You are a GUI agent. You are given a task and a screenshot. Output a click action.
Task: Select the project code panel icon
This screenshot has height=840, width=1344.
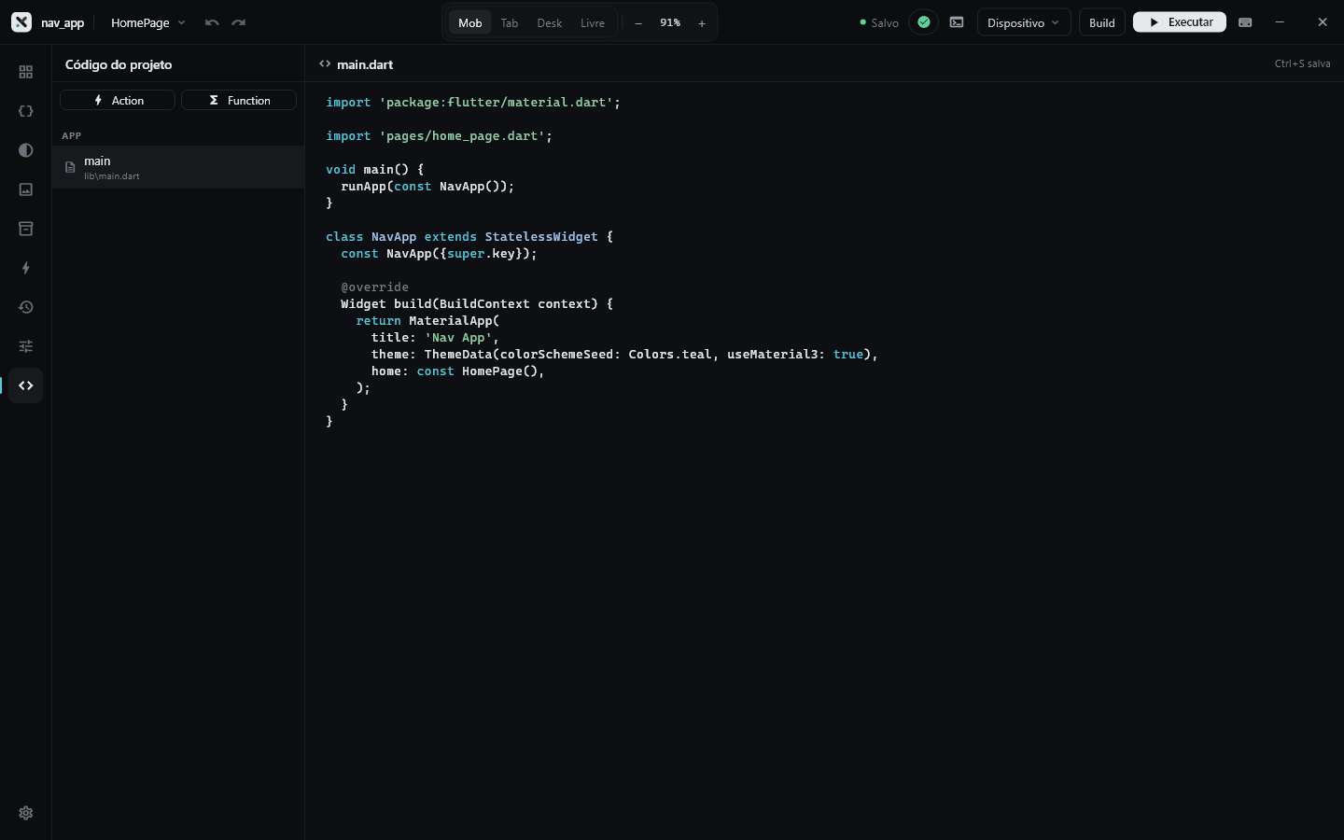pyautogui.click(x=26, y=385)
